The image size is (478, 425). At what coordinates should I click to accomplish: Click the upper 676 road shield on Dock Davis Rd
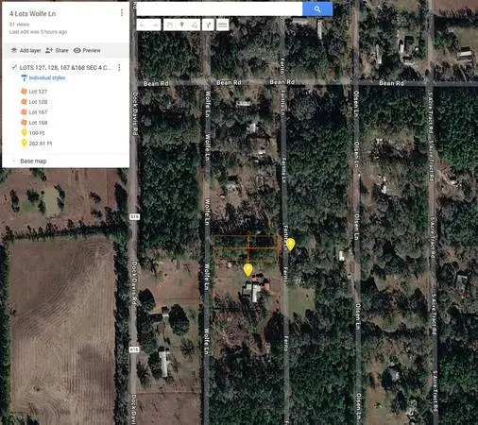[x=134, y=216]
